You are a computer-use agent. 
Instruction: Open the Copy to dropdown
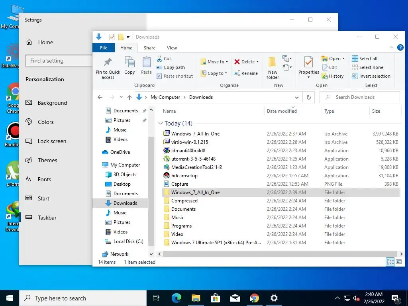214,73
